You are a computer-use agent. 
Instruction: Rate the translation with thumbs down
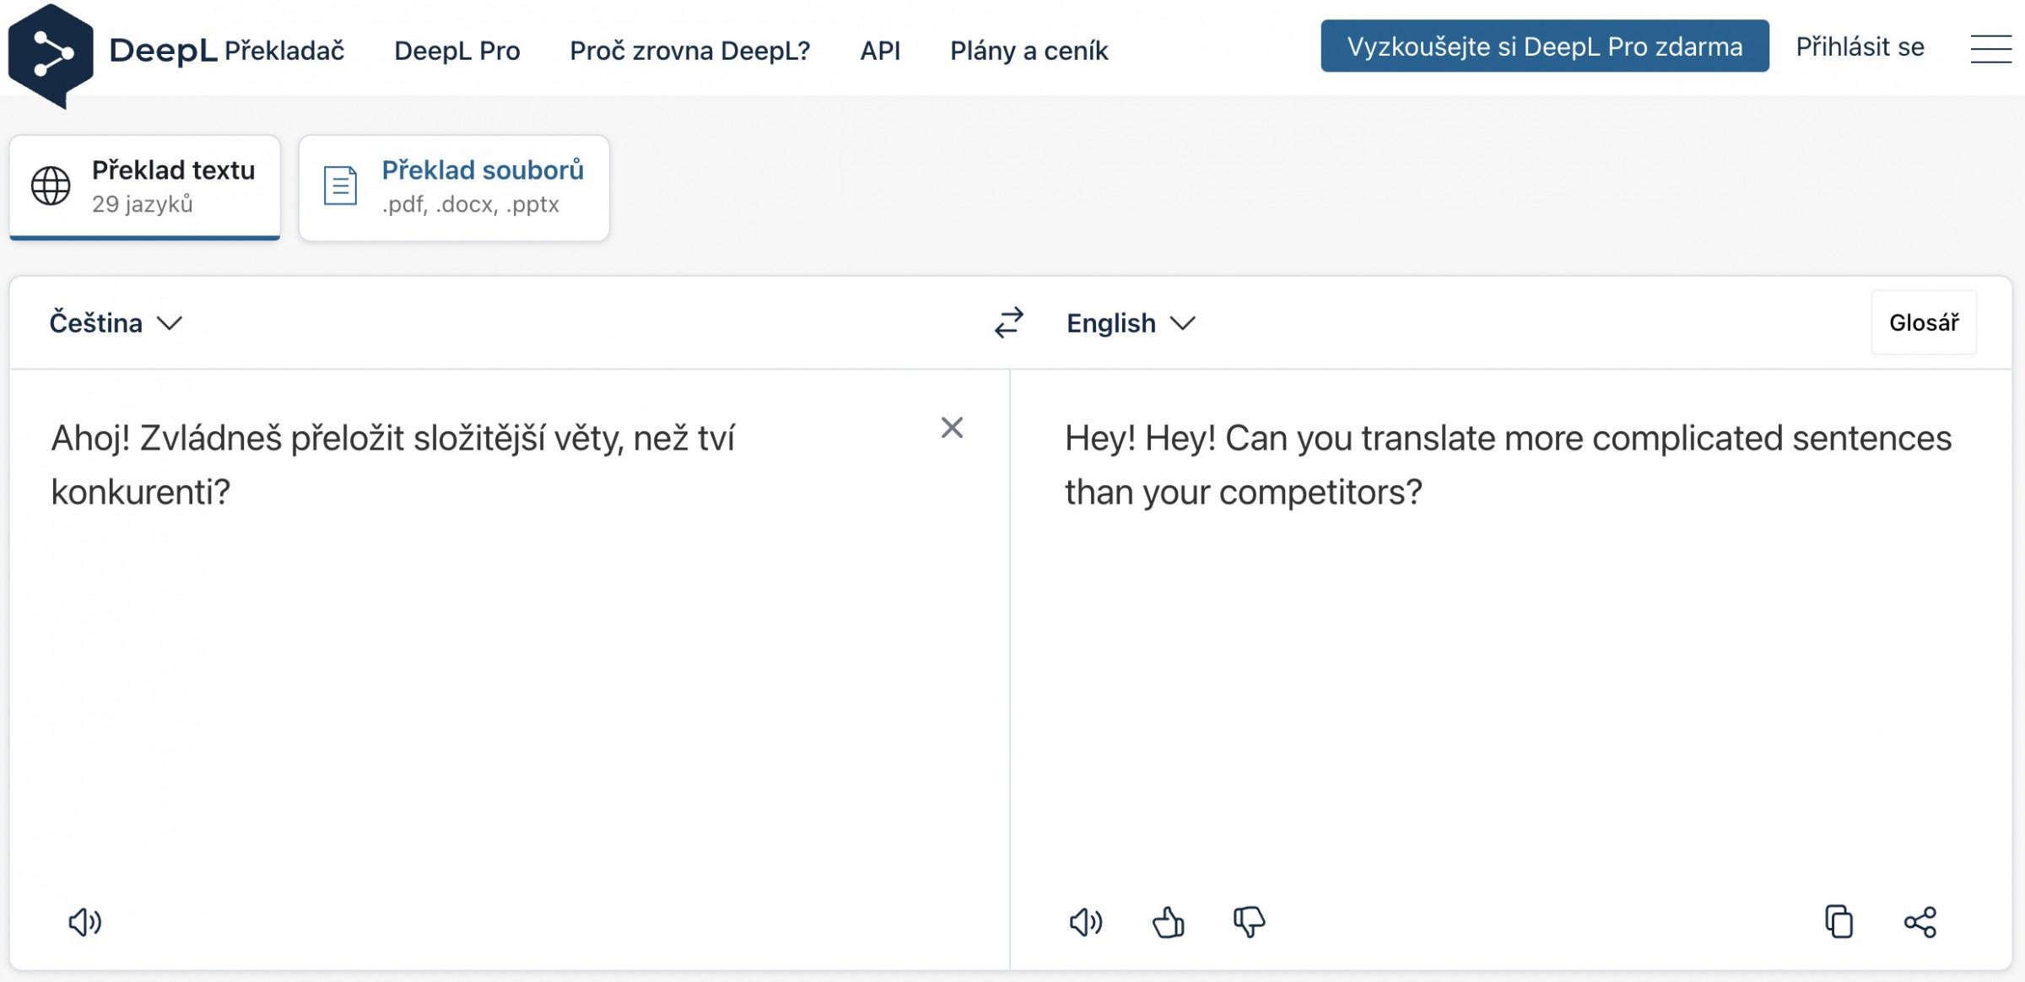coord(1249,922)
